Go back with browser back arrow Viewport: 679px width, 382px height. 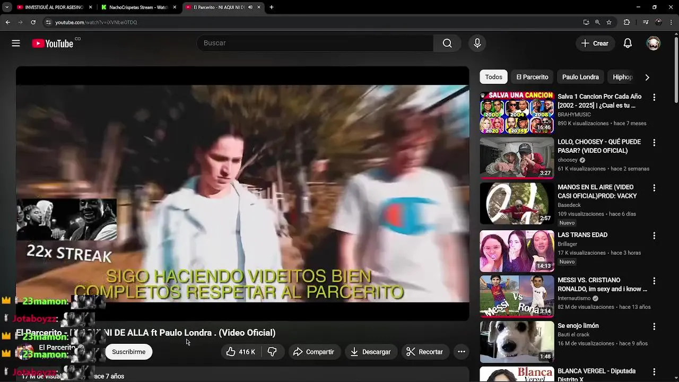coord(8,22)
